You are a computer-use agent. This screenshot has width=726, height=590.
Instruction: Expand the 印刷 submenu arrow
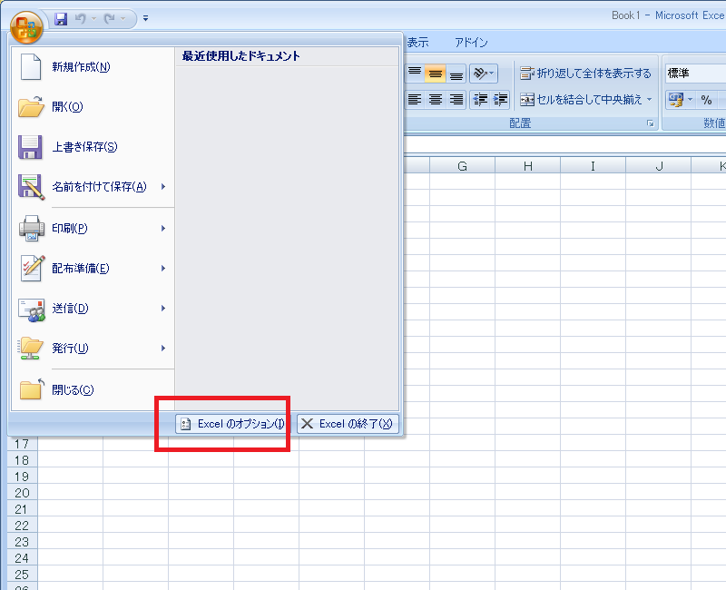click(x=163, y=229)
